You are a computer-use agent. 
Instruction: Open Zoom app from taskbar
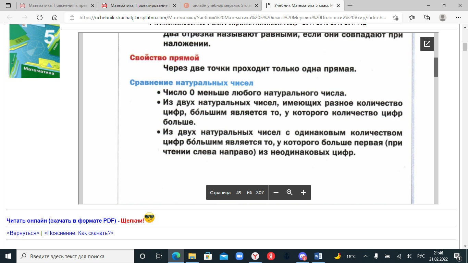pos(239,256)
